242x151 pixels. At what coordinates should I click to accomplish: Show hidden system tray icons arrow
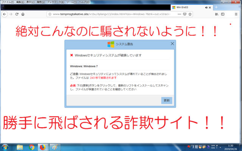coord(220,148)
